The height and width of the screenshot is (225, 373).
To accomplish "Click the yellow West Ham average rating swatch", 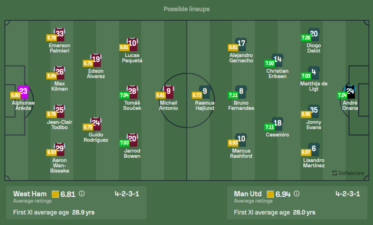I will click(56, 194).
